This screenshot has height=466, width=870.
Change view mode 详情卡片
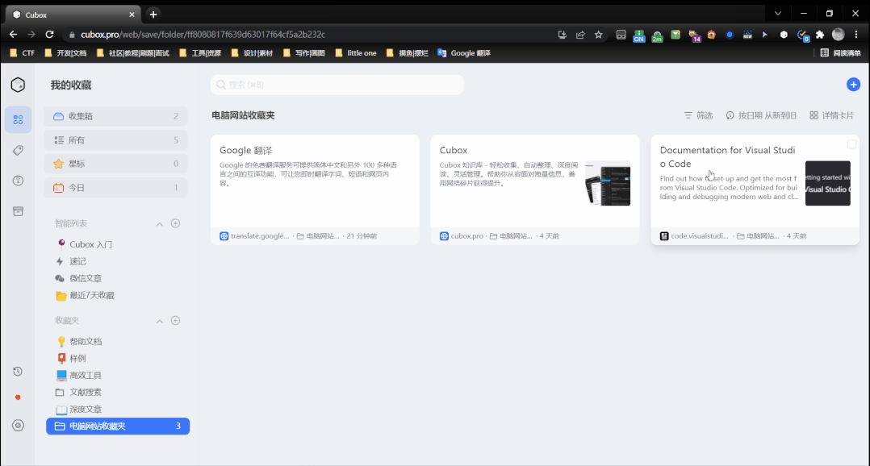tap(832, 115)
